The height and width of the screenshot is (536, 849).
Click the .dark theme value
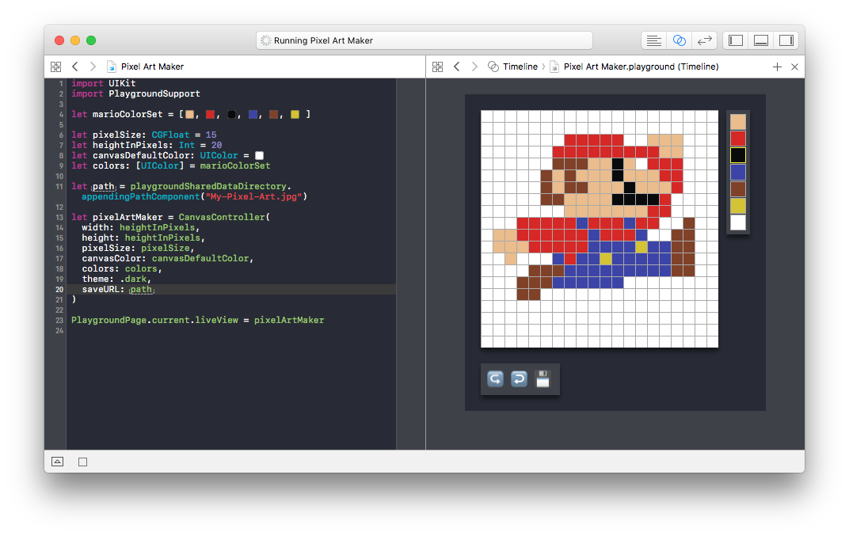133,279
